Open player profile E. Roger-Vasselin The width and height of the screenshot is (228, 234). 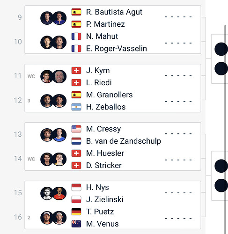(117, 49)
